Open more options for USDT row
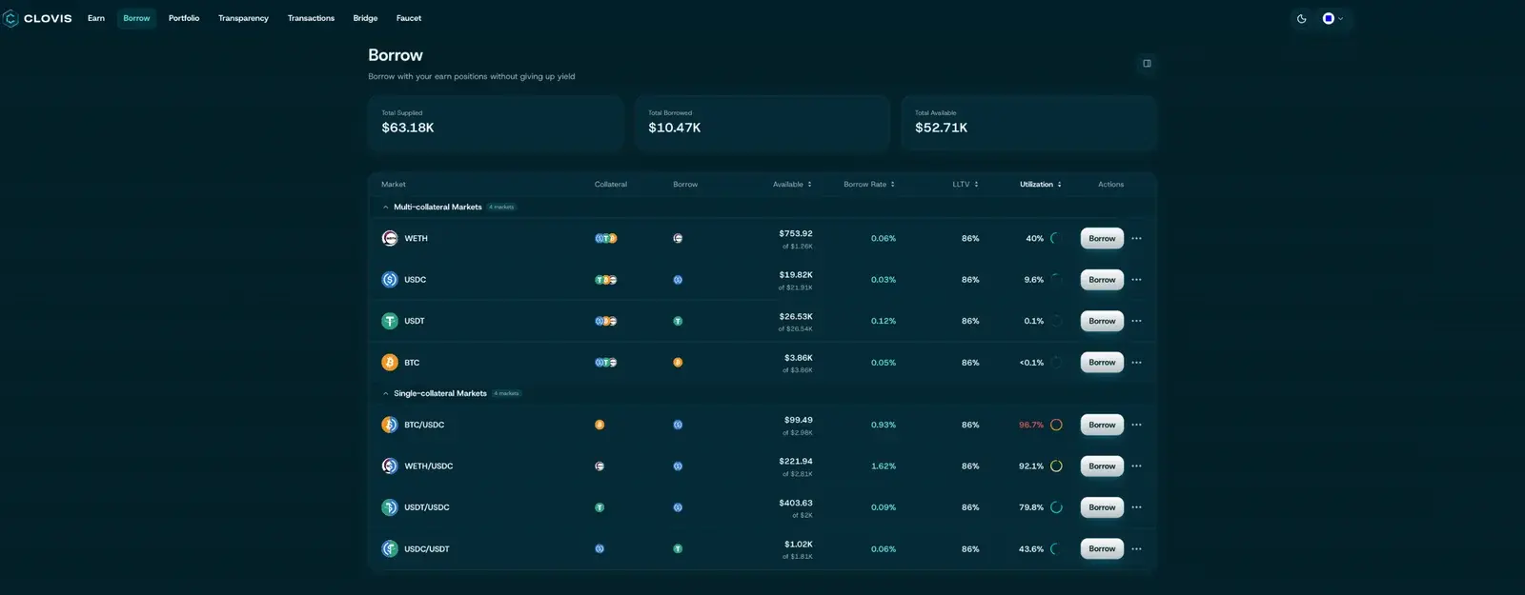Viewport: 1525px width, 595px height. (x=1136, y=321)
